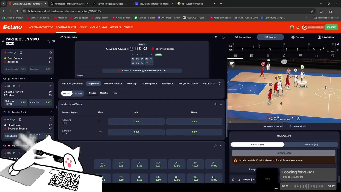Click the microphone commentary icon in the tracker
The height and width of the screenshot is (192, 341).
pos(284,56)
